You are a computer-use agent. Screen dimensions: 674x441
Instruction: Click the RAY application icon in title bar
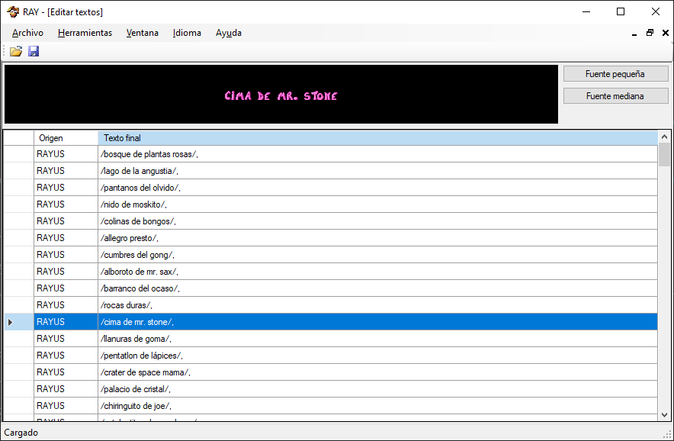(x=12, y=11)
